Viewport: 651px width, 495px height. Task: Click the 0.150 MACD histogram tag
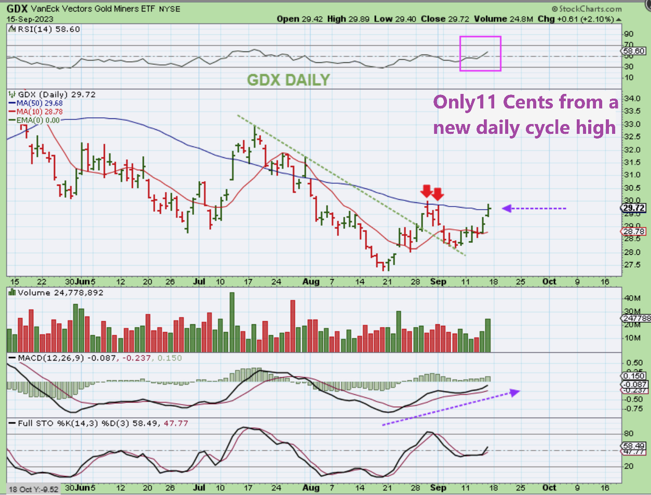(634, 376)
